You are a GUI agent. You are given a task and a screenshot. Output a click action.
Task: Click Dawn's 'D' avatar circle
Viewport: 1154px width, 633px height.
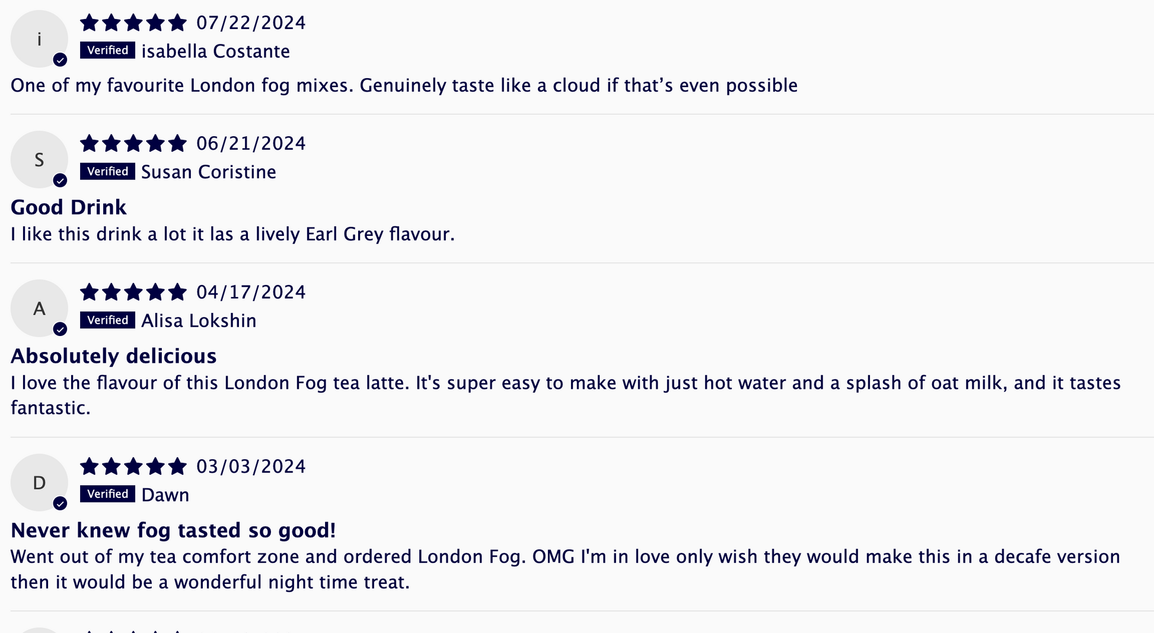[39, 482]
